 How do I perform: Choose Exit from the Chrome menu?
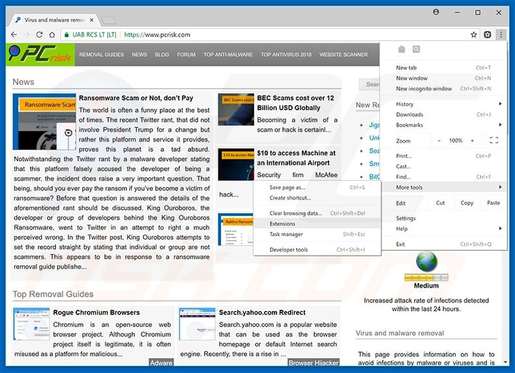click(x=443, y=244)
